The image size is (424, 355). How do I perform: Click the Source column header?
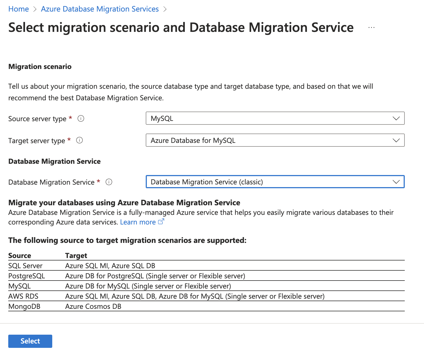(20, 256)
